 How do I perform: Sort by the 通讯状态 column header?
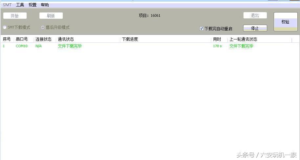pyautogui.click(x=66, y=39)
